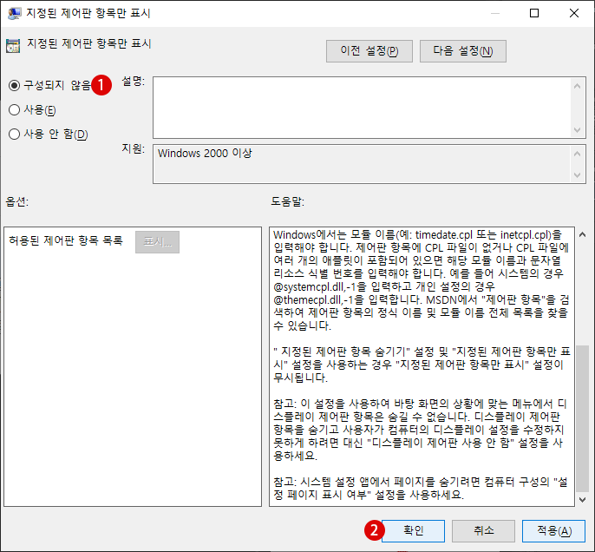Viewport: 595px width, 552px height.
Task: Click the 옵션: label
Action: (x=16, y=201)
